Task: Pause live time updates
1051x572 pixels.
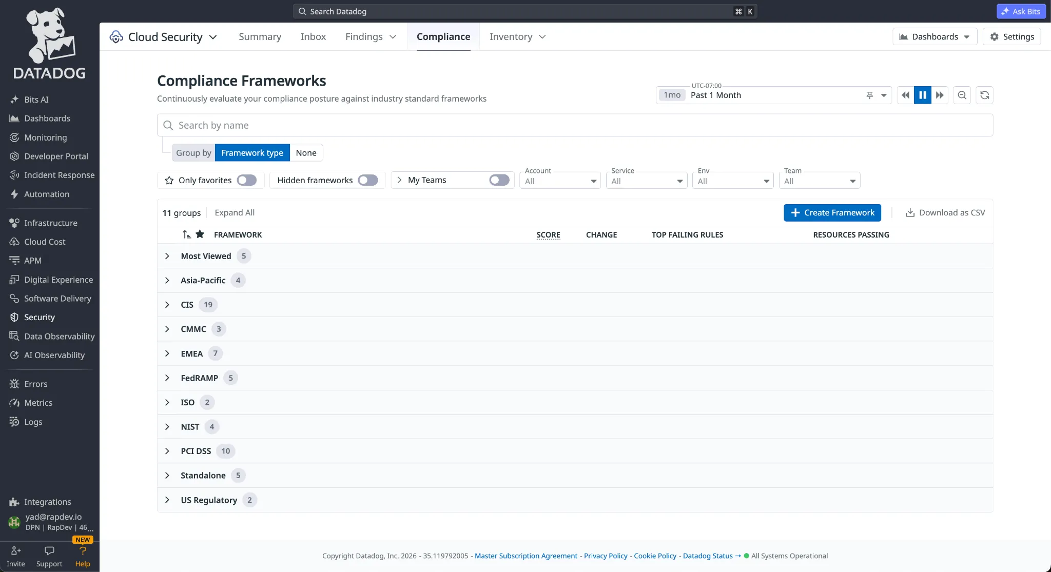Action: coord(923,95)
